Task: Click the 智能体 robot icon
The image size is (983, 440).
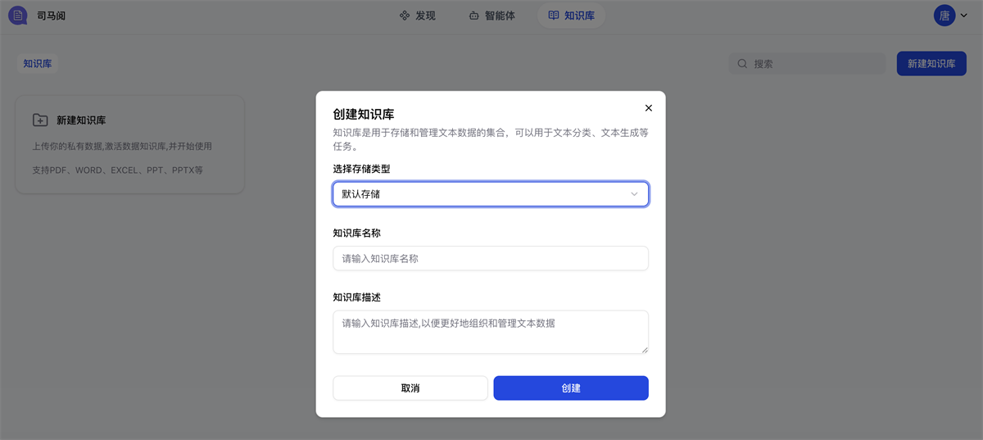Action: [x=473, y=16]
